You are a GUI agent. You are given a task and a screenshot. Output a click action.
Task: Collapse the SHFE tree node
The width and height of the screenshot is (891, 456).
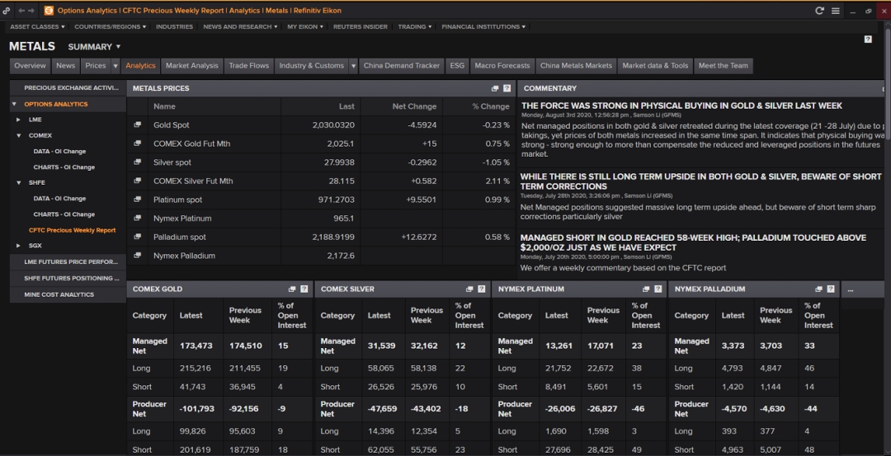[18, 182]
